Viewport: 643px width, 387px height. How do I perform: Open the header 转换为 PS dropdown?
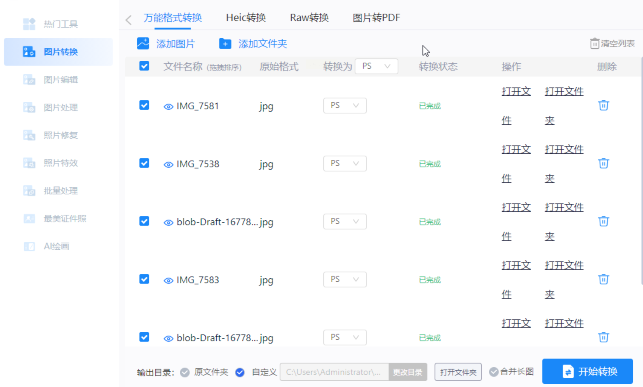[x=376, y=66]
